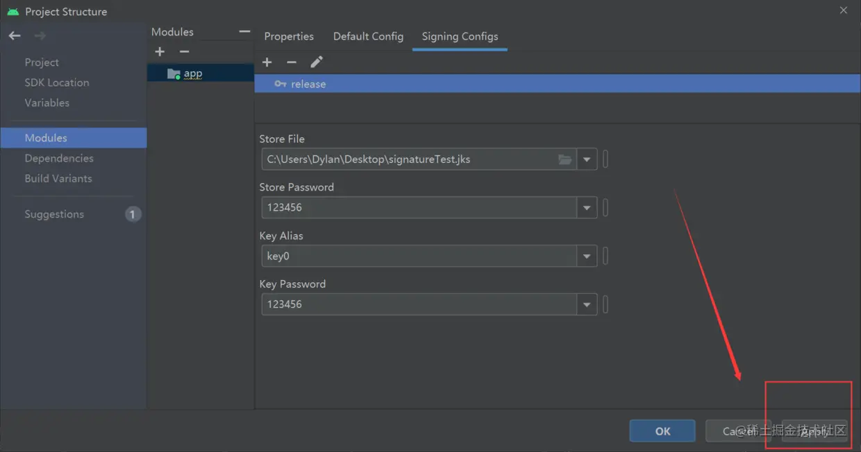Screen dimensions: 861x452
Task: Click the Key Alias input field
Action: 419,256
